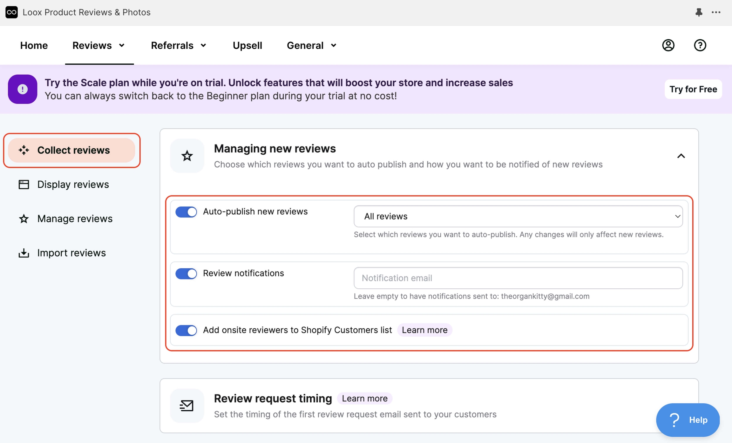Expand the Referrals menu dropdown
This screenshot has width=732, height=443.
[x=179, y=45]
